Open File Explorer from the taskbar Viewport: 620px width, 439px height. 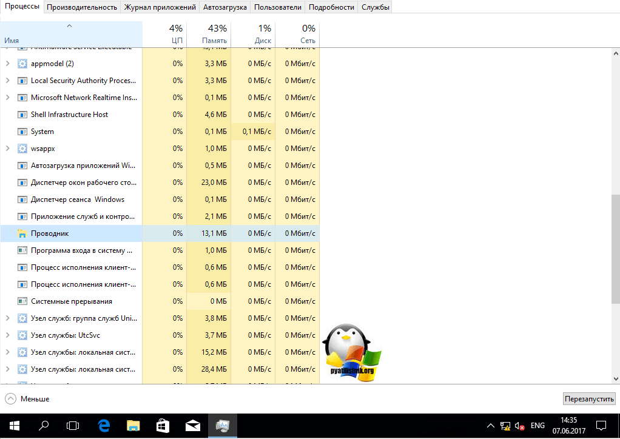[133, 426]
